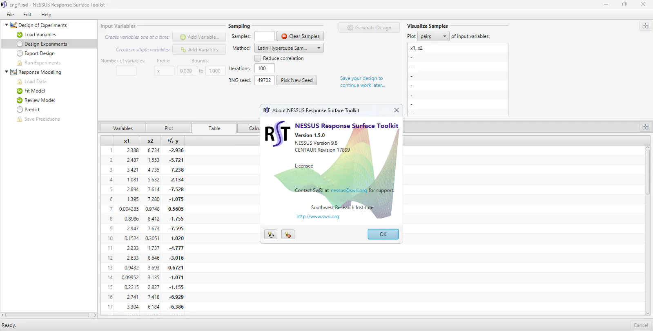This screenshot has height=331, width=653.
Task: Open the Help menu
Action: 46,15
